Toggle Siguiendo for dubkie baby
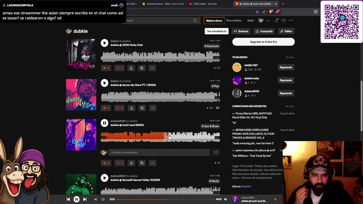This screenshot has width=363, height=204. [286, 80]
